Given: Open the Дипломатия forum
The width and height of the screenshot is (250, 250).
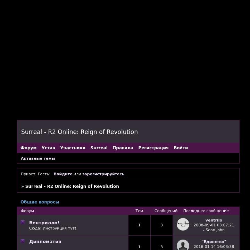Looking at the screenshot, I should 45,241.
